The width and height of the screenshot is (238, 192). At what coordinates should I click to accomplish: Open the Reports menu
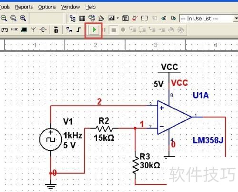24,7
